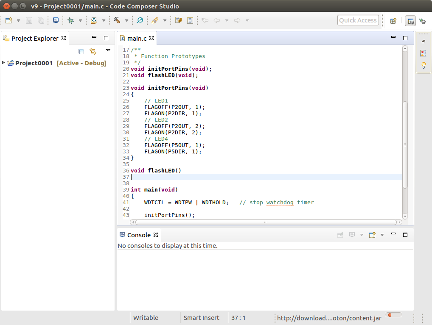Click the New project wizard icon
Viewport: 432px width, 325px height.
tap(8, 20)
